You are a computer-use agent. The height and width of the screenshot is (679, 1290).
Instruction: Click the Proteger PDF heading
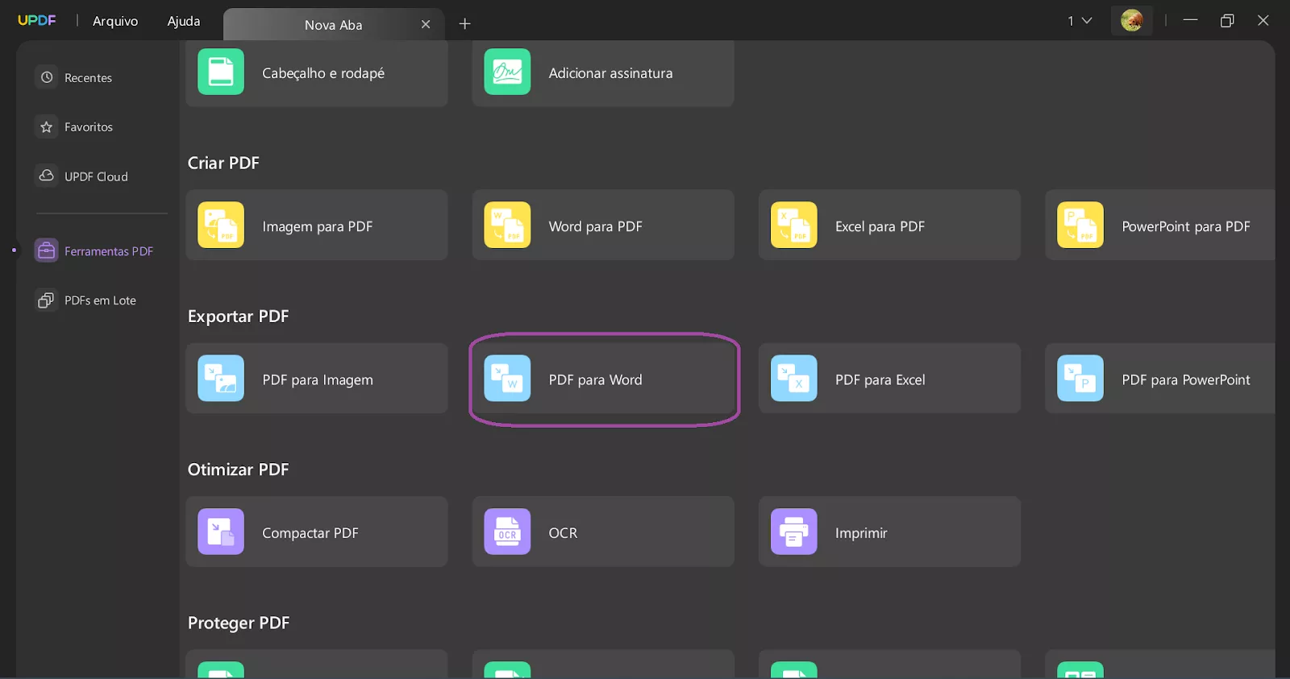(239, 623)
